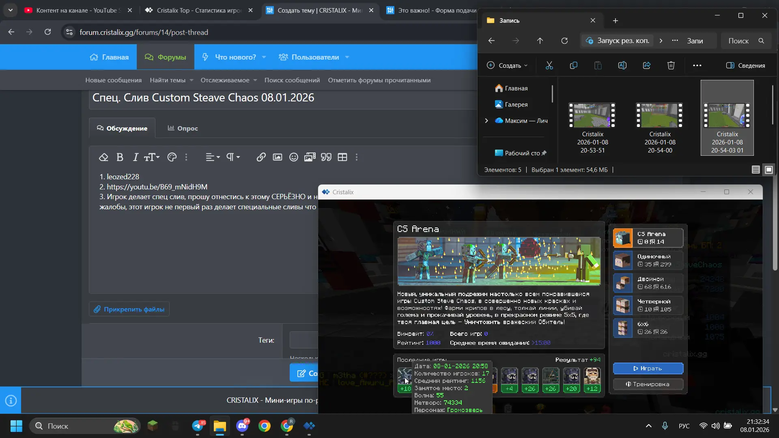The width and height of the screenshot is (779, 438).
Task: Click the Играть button in Cristalix
Action: pyautogui.click(x=648, y=368)
